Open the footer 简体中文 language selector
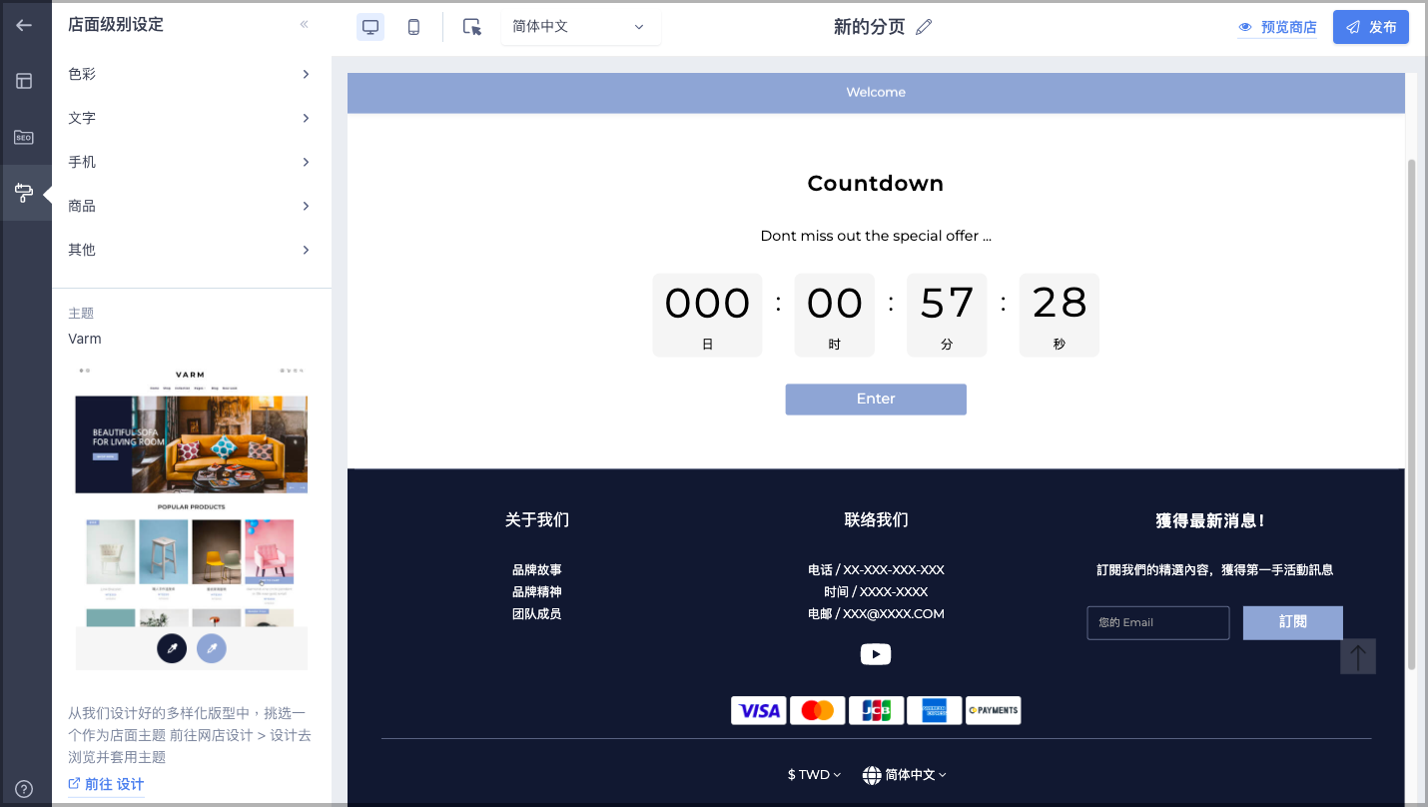 [x=905, y=774]
